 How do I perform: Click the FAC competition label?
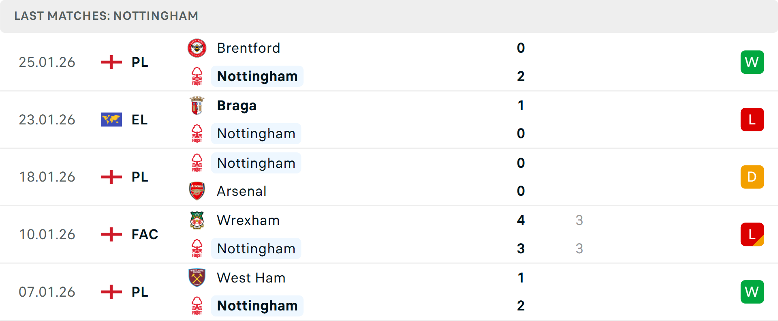[x=145, y=234]
